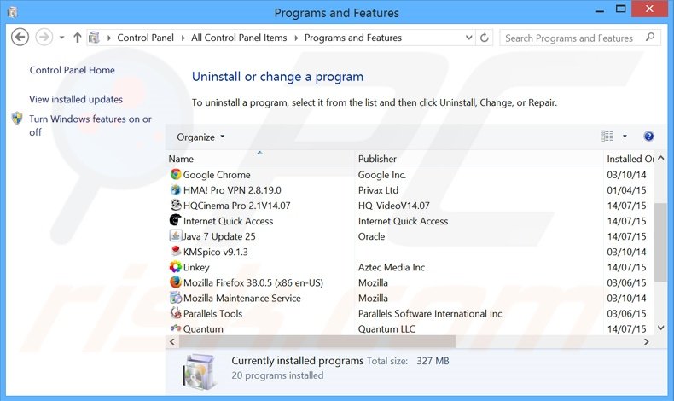Click the HMA! Pro VPN icon
The height and width of the screenshot is (401, 674).
(x=176, y=189)
